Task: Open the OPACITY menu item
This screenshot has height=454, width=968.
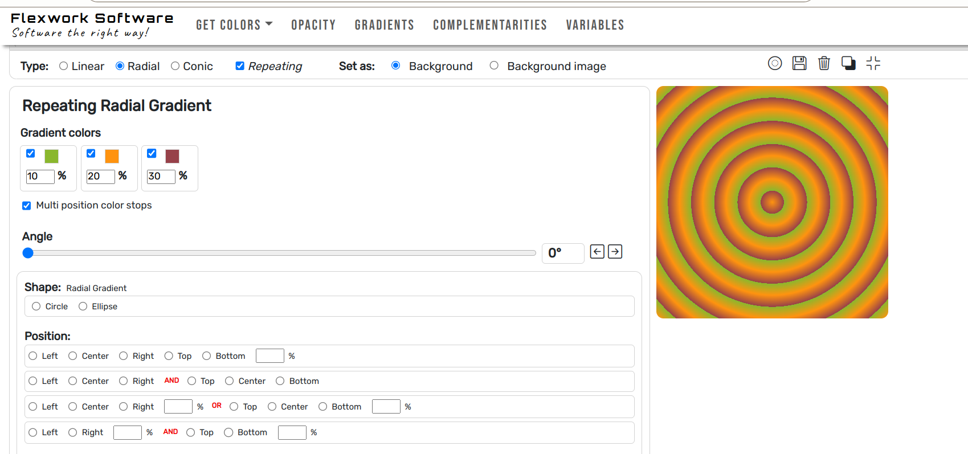Action: (313, 25)
